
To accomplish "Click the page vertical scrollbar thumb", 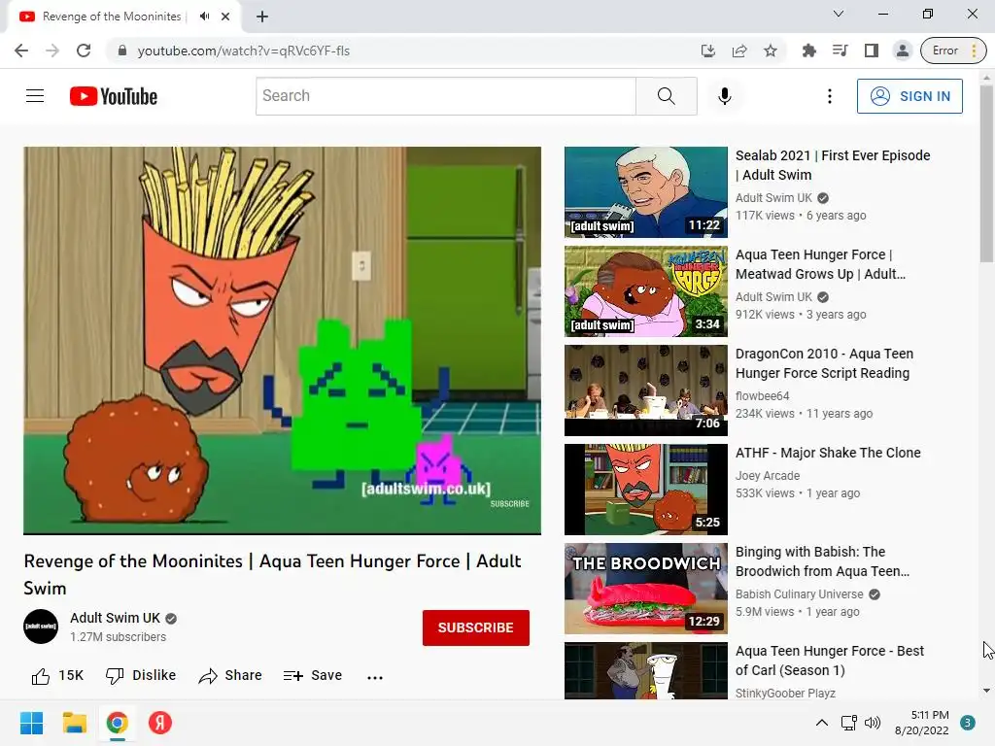I will click(986, 174).
